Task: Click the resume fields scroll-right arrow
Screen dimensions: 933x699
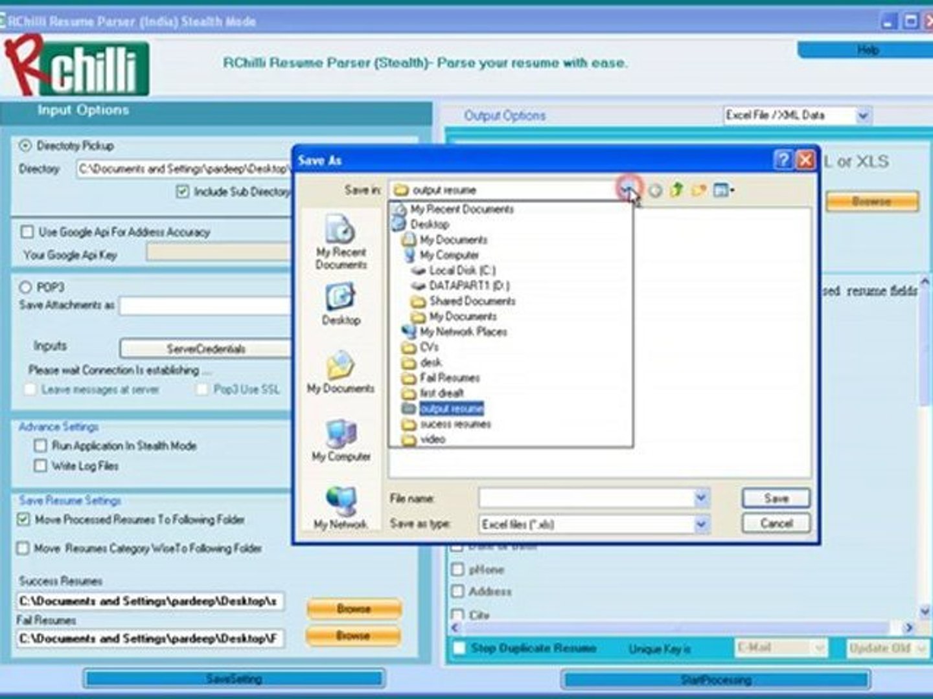Action: [908, 627]
